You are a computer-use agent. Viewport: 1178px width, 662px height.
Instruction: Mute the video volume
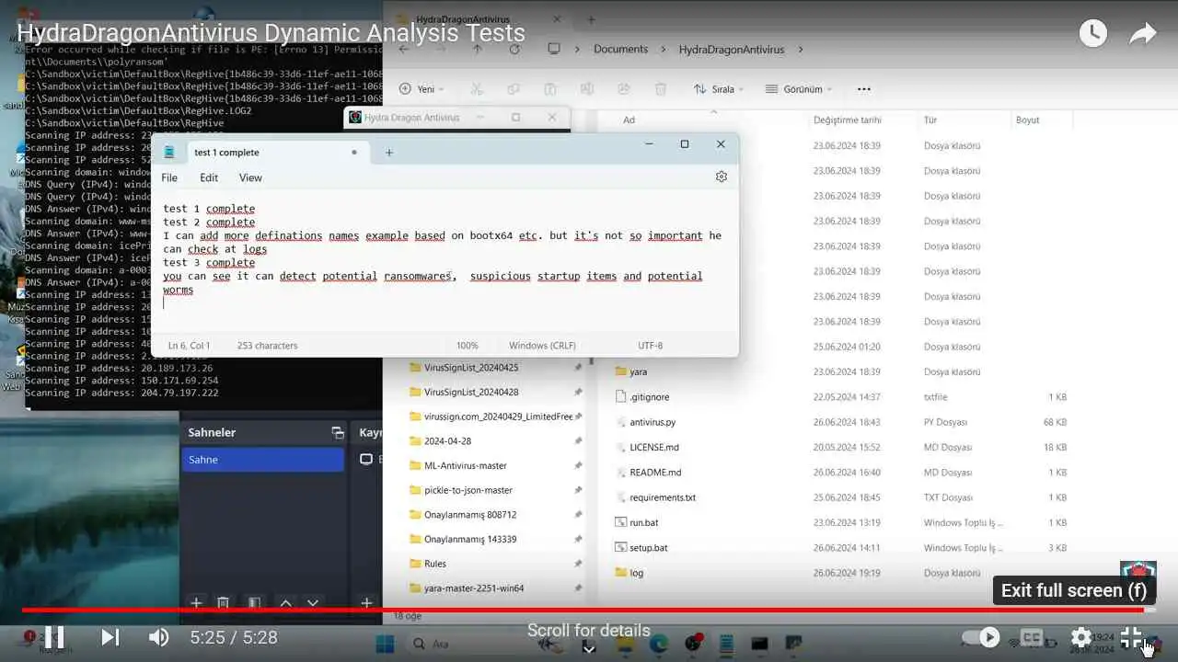click(x=159, y=637)
